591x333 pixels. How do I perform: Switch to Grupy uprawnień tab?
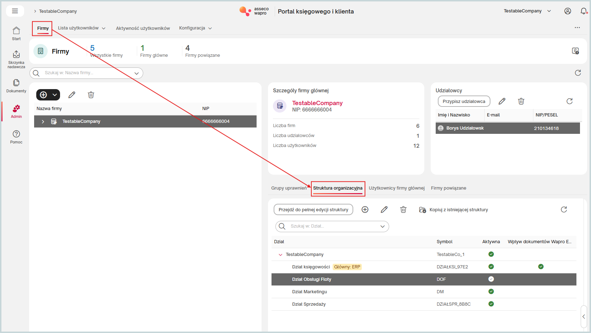(289, 188)
